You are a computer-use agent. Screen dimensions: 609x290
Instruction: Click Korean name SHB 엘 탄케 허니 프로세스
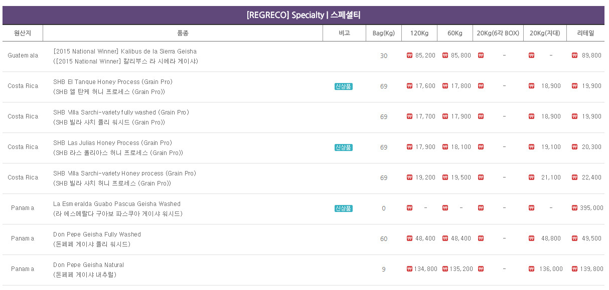[x=109, y=91]
